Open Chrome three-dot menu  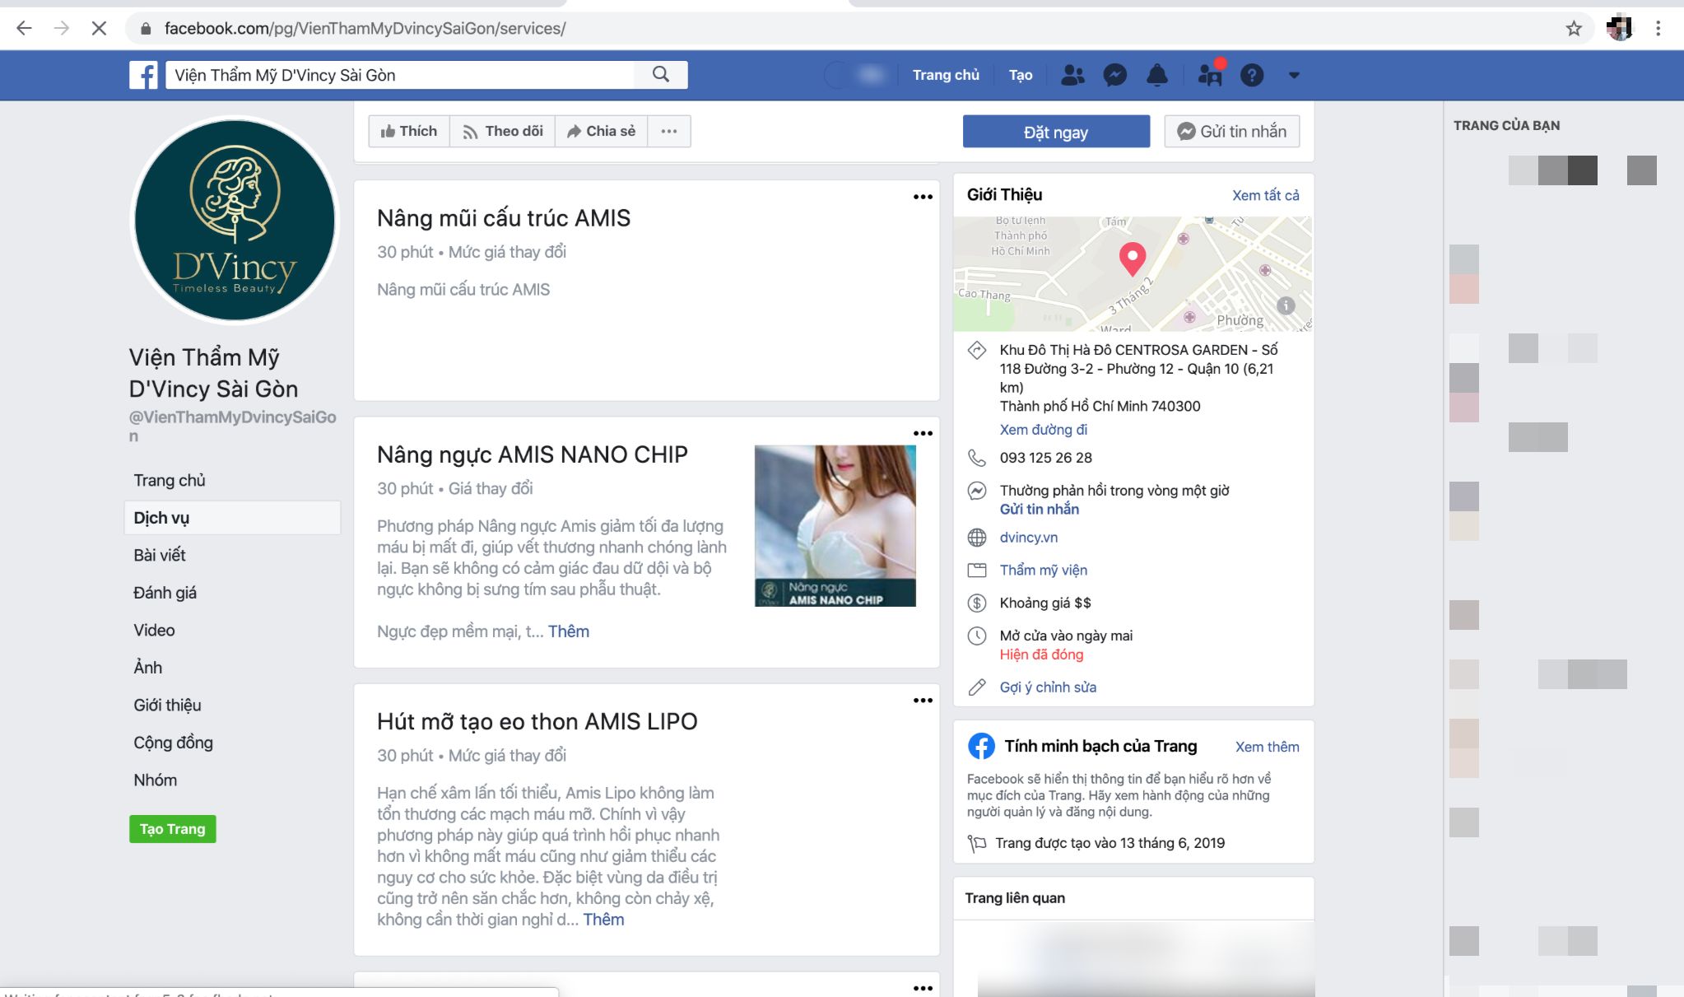(1658, 28)
